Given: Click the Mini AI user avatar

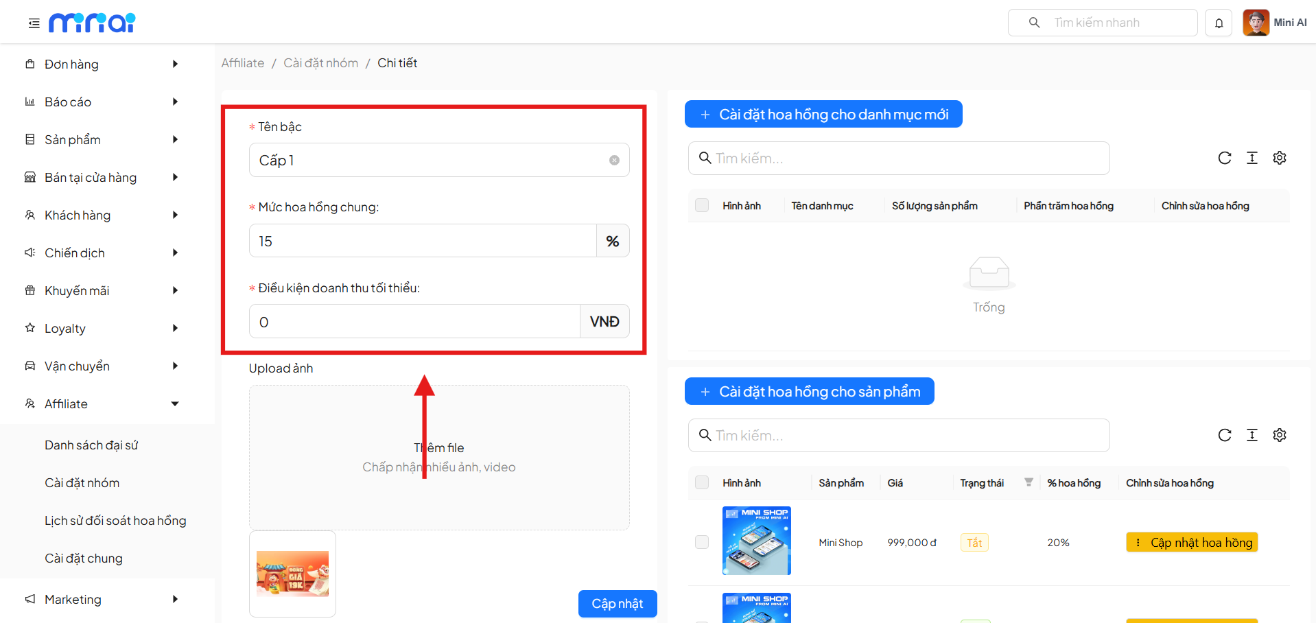Looking at the screenshot, I should coord(1256,23).
